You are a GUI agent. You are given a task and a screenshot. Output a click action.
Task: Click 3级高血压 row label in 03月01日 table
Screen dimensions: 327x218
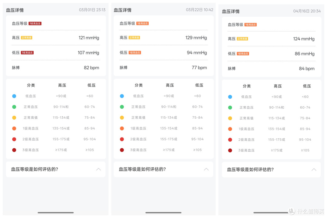pyautogui.click(x=31, y=150)
